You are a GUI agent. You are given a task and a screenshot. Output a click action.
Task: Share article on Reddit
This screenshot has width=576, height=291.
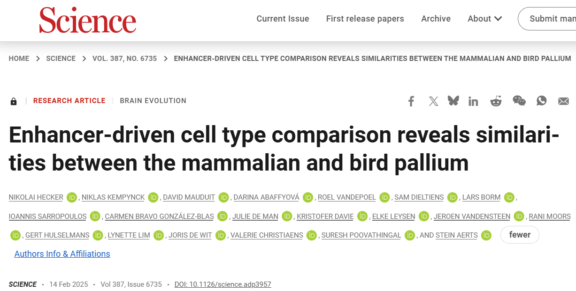[x=496, y=101]
